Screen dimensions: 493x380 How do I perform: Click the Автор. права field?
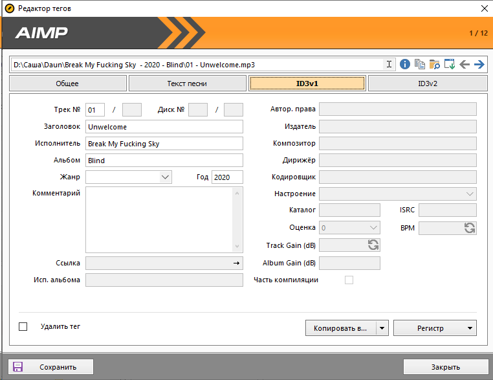pos(398,109)
